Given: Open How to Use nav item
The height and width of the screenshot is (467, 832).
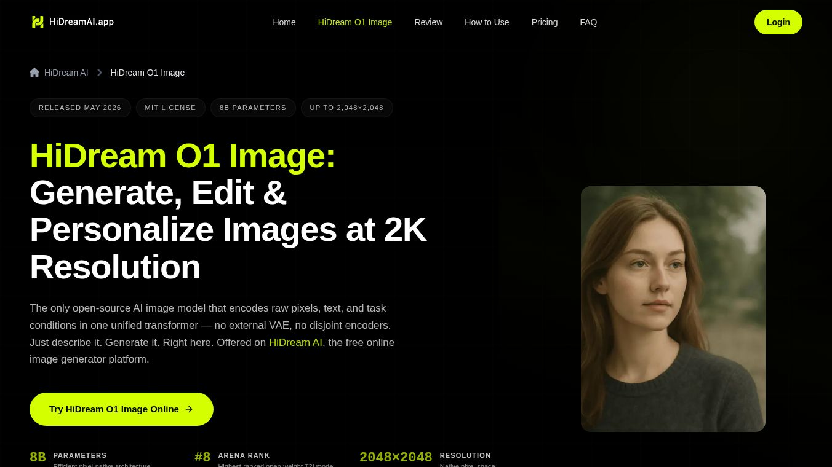Looking at the screenshot, I should [x=487, y=22].
